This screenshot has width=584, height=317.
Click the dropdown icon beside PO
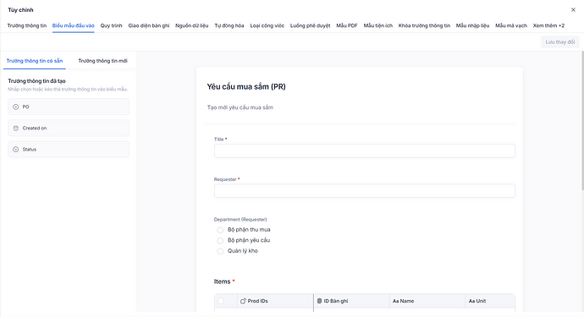coord(15,107)
